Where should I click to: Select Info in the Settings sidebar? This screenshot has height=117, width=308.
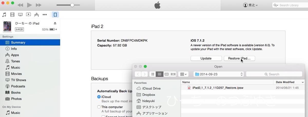click(x=30, y=49)
